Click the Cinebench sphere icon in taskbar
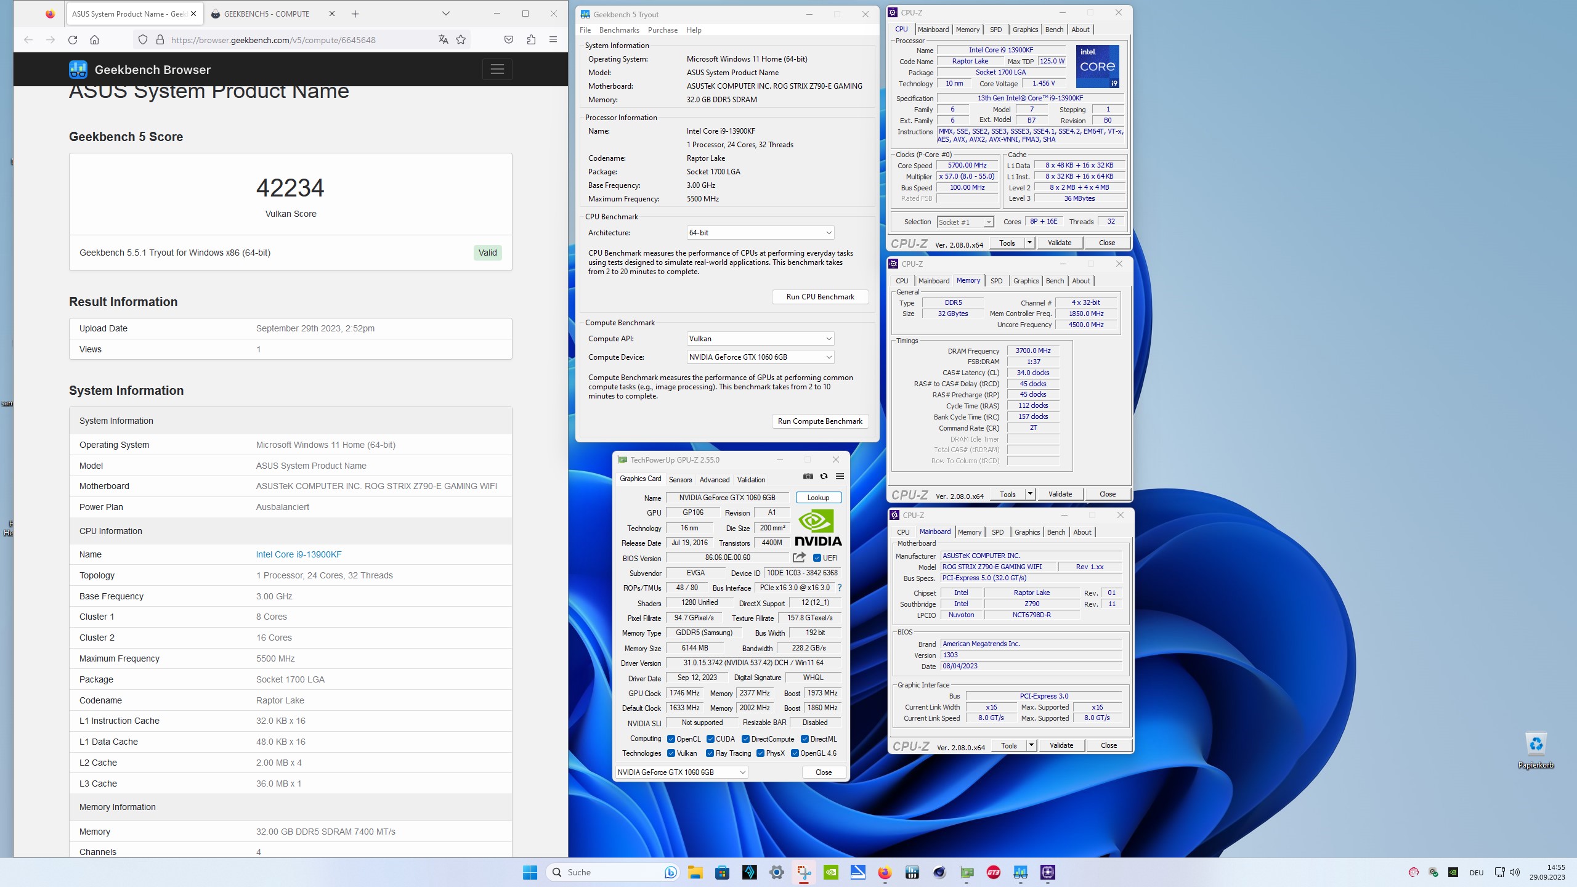This screenshot has width=1577, height=887. tap(939, 872)
